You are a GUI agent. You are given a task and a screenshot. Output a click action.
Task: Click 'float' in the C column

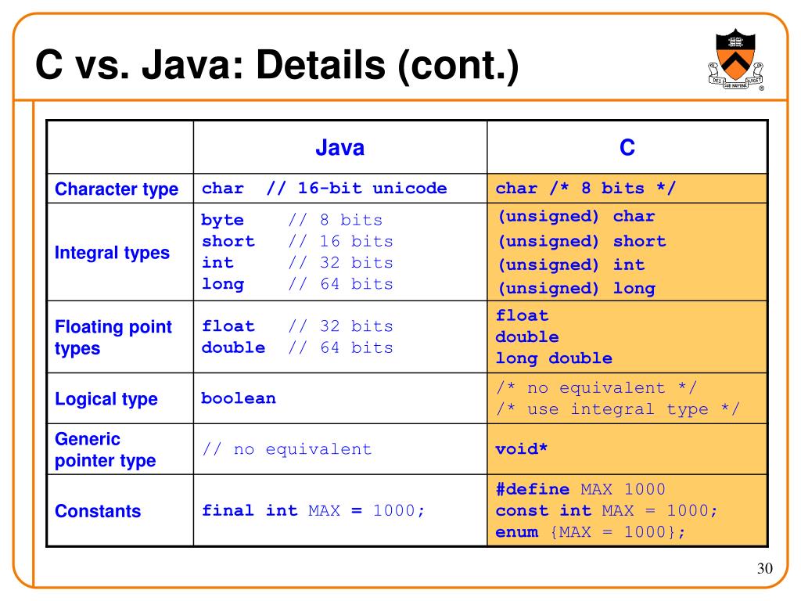[x=522, y=315]
